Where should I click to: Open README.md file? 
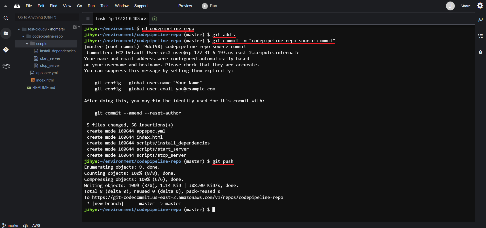[x=43, y=88]
